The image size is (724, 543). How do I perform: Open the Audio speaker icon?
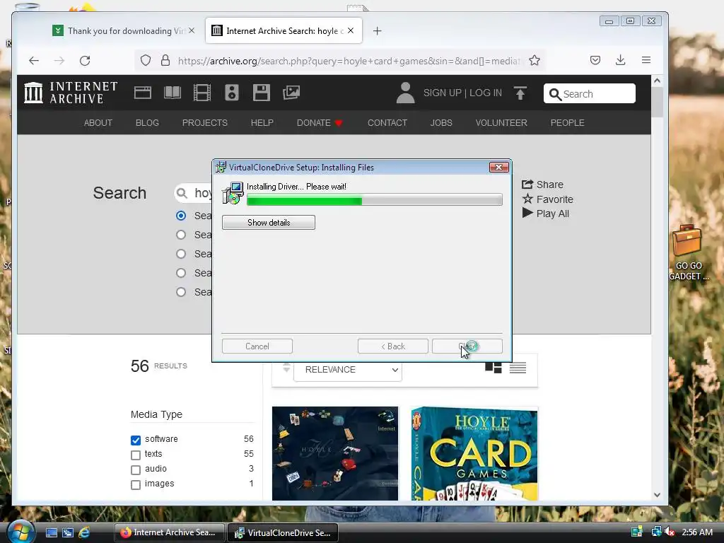[232, 93]
